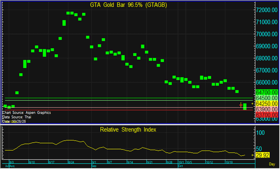This screenshot has width=280, height=169.
Task: Click the GTA Gold Bar 96.5% chart title
Action: click(129, 5)
